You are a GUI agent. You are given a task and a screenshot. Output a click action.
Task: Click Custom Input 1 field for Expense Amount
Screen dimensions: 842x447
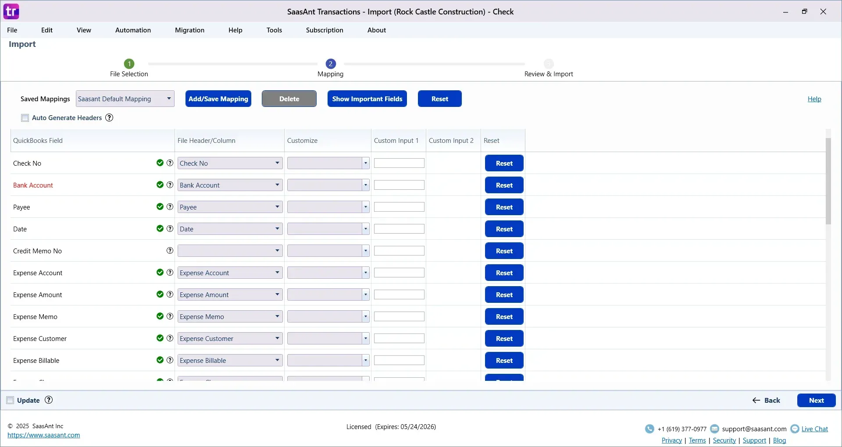click(x=399, y=294)
